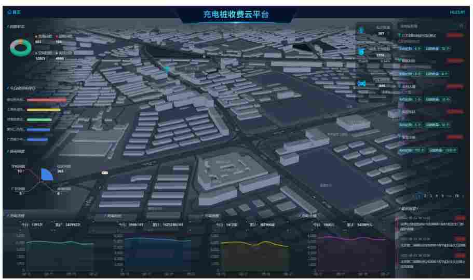
Task: Click red status tag on first station
Action: click(455, 35)
